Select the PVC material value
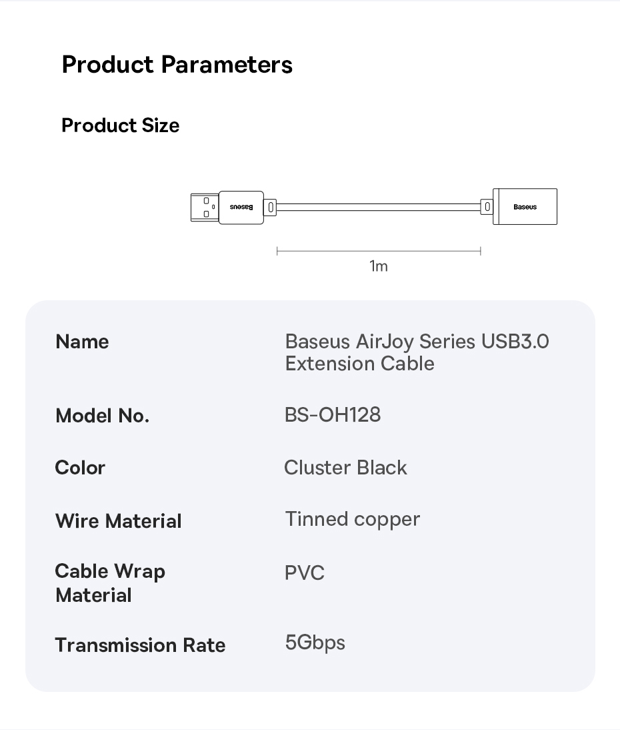The width and height of the screenshot is (620, 730). 305,573
